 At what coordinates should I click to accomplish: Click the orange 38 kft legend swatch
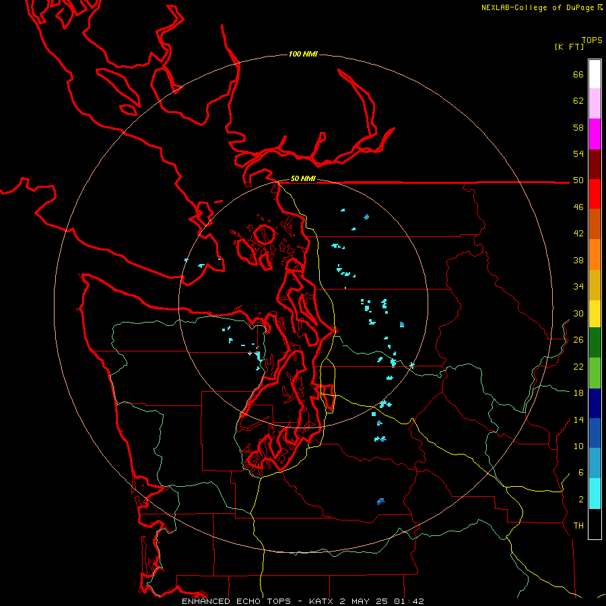595,255
